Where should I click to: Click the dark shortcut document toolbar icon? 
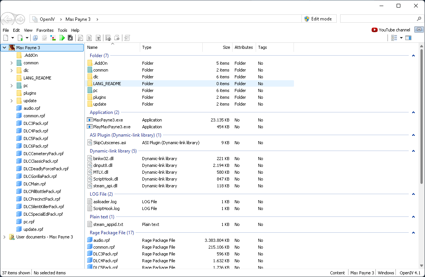click(70, 38)
